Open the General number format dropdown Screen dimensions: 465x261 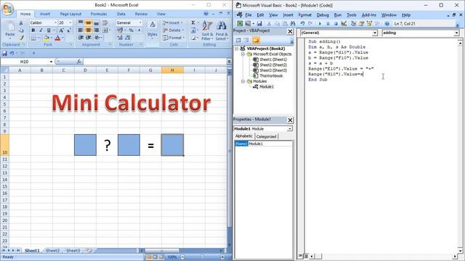click(x=140, y=22)
